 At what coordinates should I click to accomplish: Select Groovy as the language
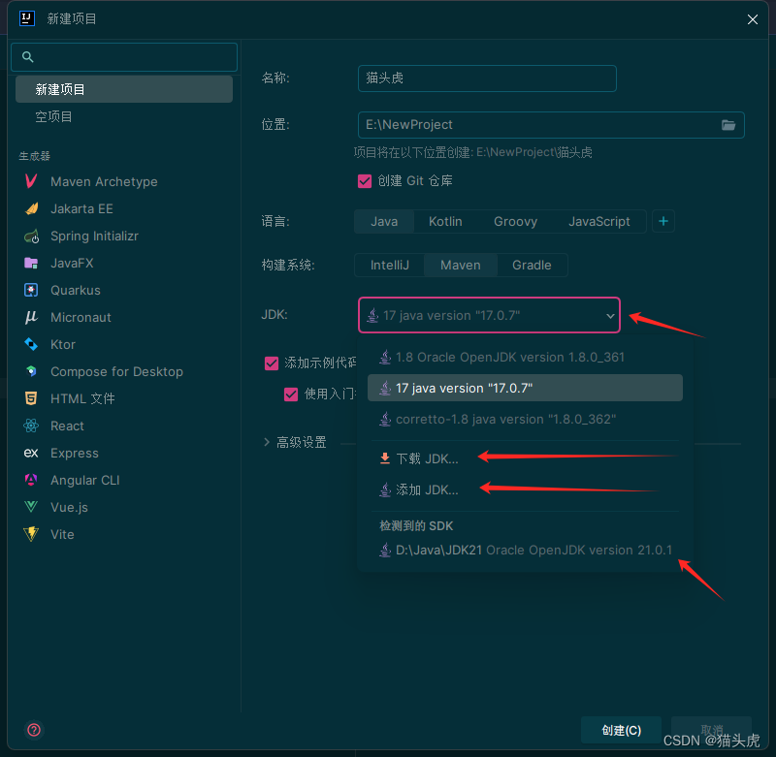tap(515, 222)
